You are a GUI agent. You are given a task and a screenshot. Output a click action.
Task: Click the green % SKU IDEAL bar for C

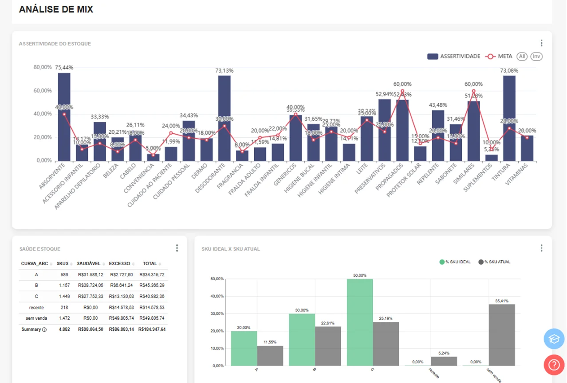[360, 322]
